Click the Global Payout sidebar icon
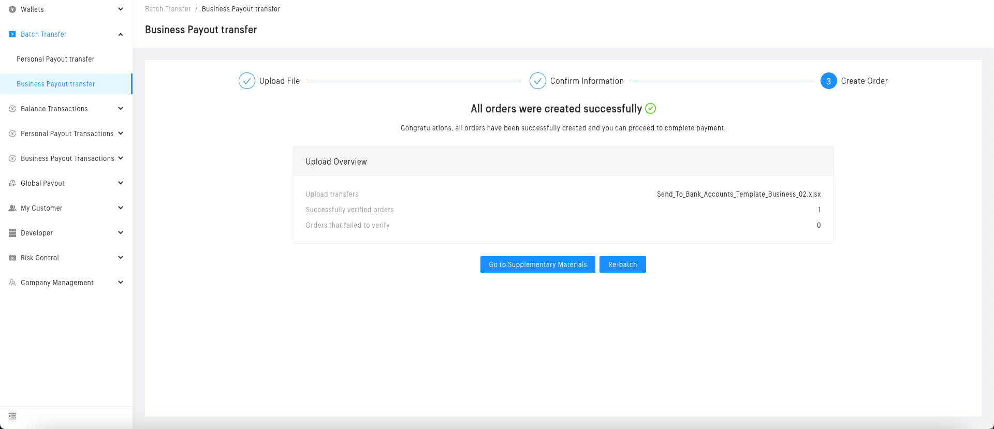 (x=12, y=183)
